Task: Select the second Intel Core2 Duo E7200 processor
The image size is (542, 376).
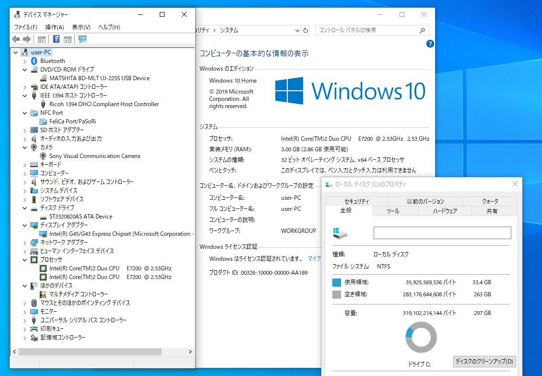Action: 110,277
